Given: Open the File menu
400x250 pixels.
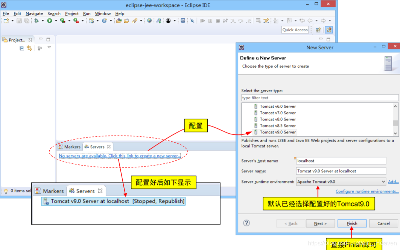Looking at the screenshot, I should (x=6, y=14).
